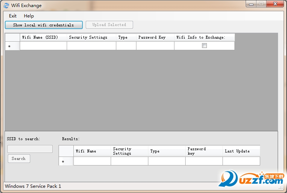Viewport: 287px width, 193px height.
Task: Click the Wifi Name header in Results
Action: [92, 151]
